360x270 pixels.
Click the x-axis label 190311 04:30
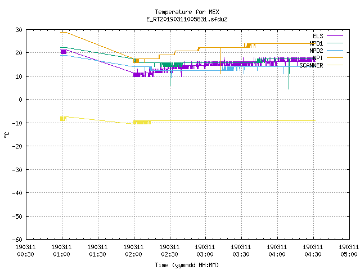click(313, 251)
